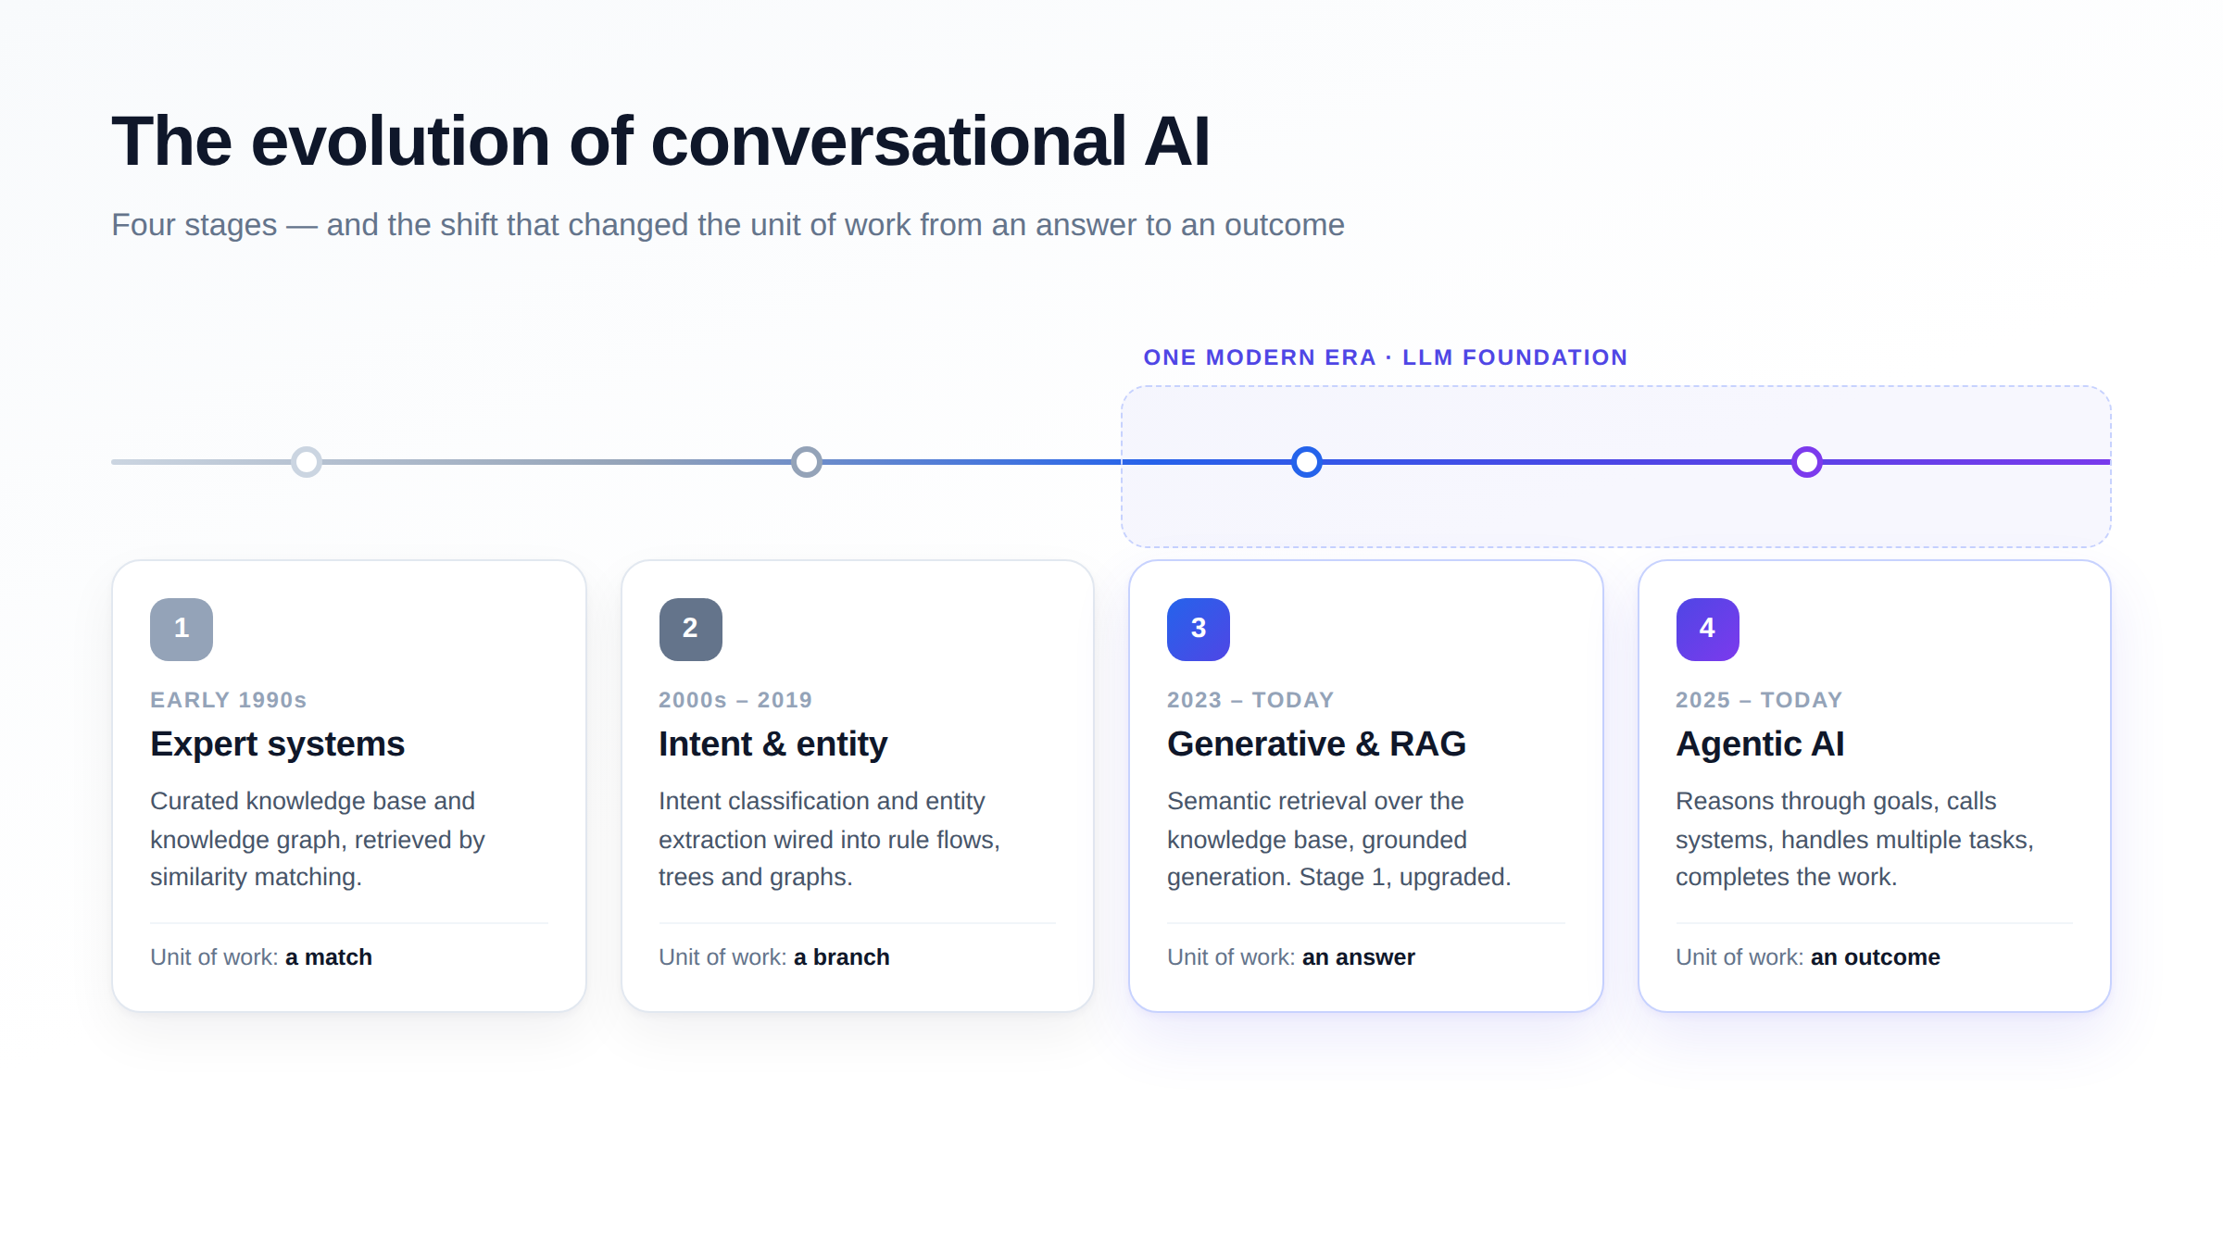Viewport: 2223px width, 1250px height.
Task: Click the slide title text
Action: (x=660, y=142)
